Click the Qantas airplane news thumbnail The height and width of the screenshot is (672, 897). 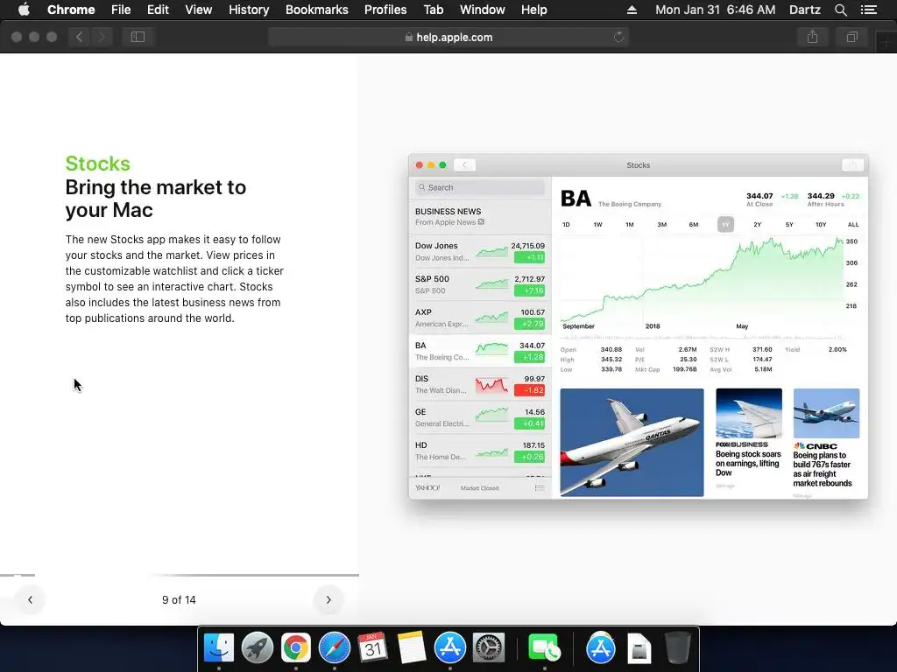point(632,442)
